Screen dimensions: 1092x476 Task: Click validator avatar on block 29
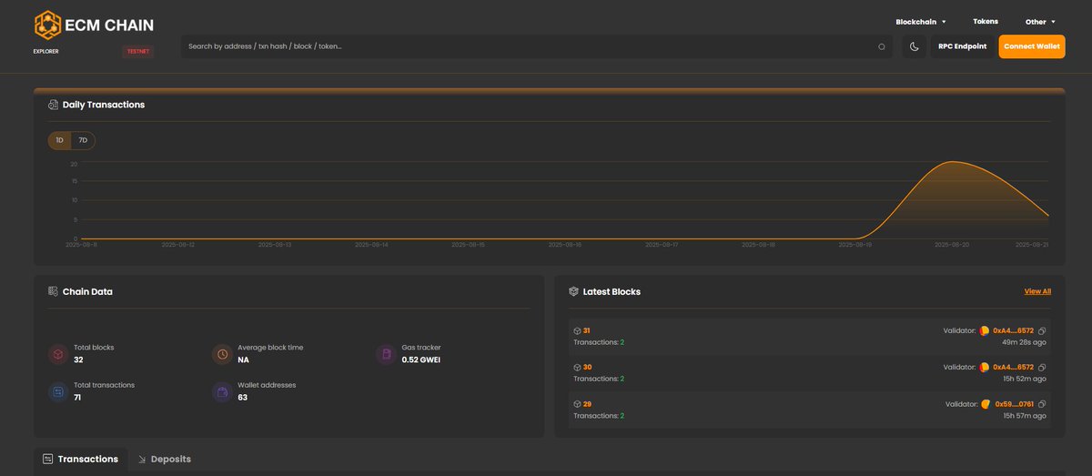click(x=986, y=403)
